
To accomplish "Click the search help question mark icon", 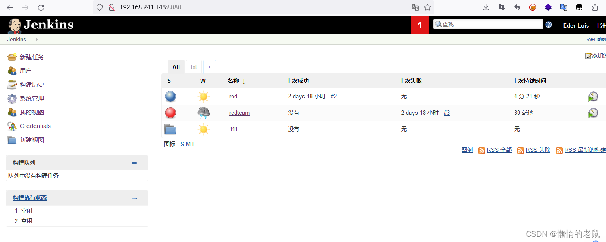I will [x=549, y=25].
